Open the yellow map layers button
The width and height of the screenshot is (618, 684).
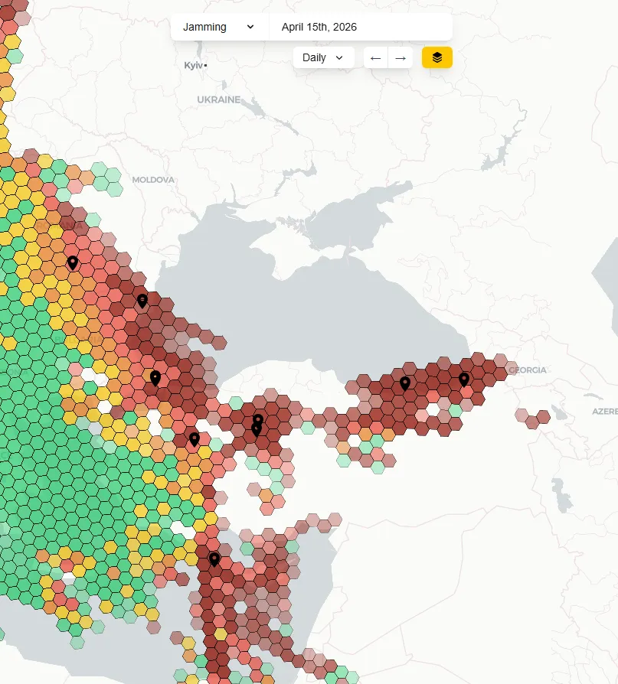pyautogui.click(x=437, y=57)
